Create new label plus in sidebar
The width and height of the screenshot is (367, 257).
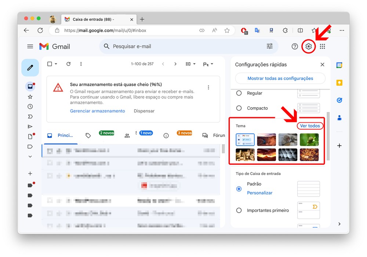click(30, 174)
